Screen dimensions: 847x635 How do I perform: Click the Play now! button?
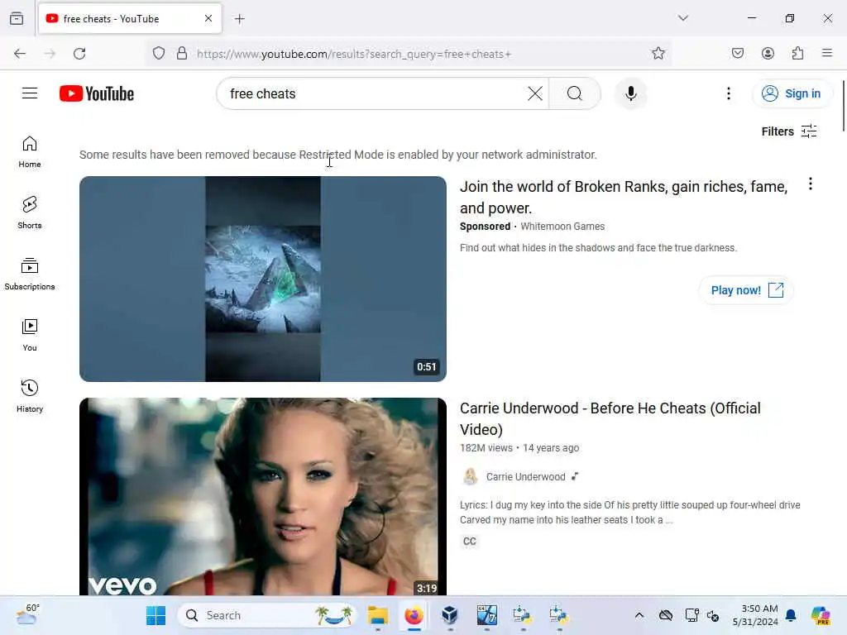point(747,290)
